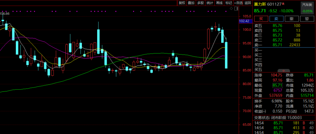Viewport: 316px width, 134px height.
Task: Open the 复权 price adjustment menu
Action: click(182, 3)
